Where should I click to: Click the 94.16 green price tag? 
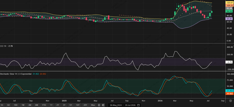point(229,11)
